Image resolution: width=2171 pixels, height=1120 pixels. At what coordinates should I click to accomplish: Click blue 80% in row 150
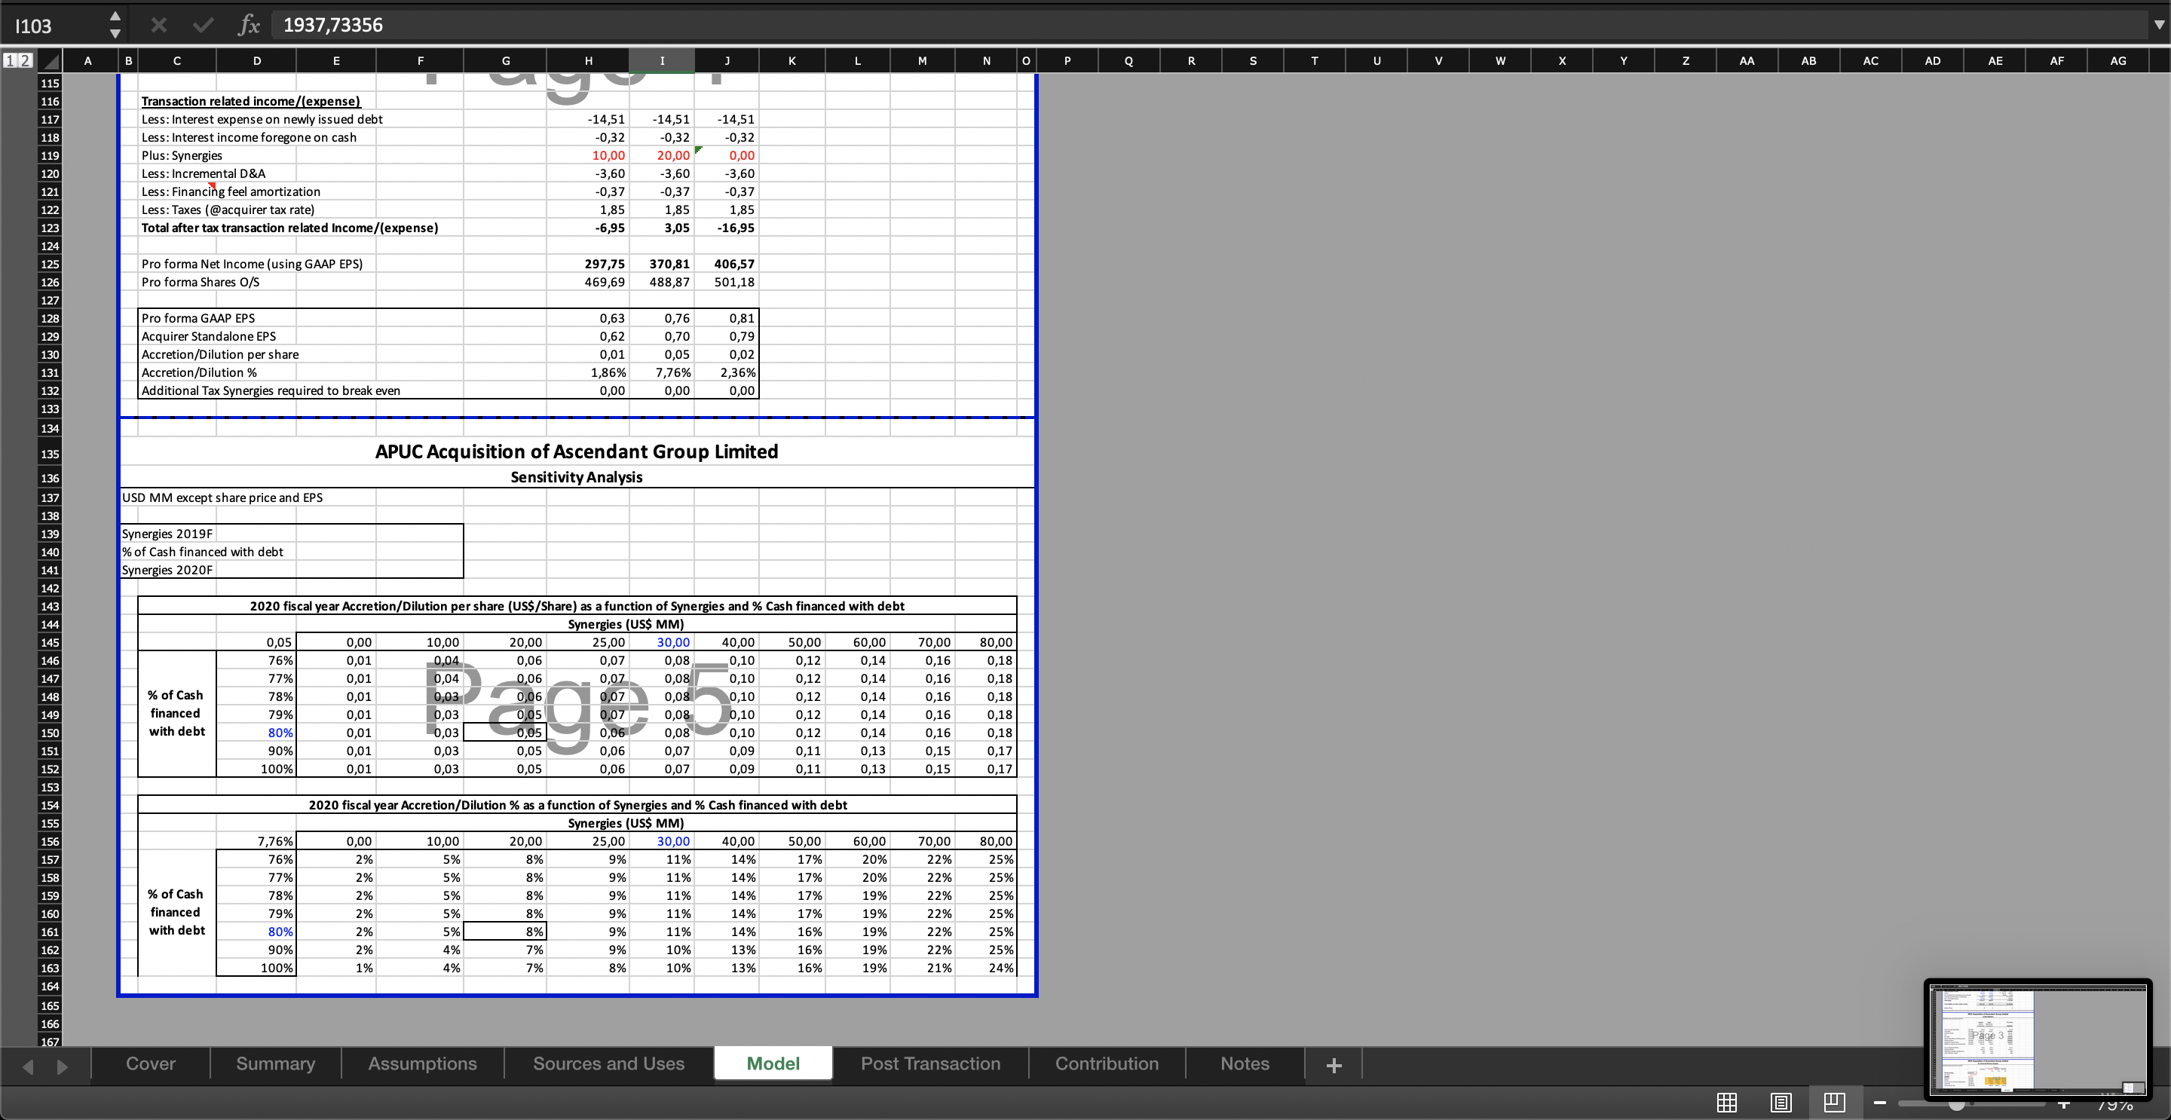(280, 733)
